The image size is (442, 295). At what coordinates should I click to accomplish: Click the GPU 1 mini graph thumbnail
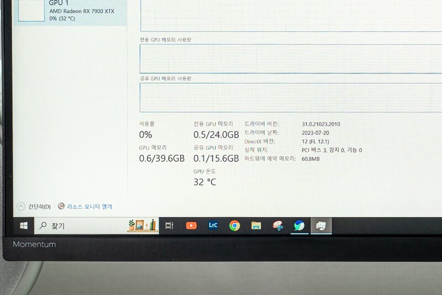(x=31, y=10)
